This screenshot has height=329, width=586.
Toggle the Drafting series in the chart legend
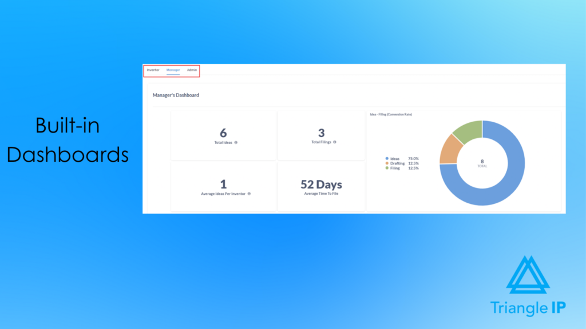(x=396, y=163)
